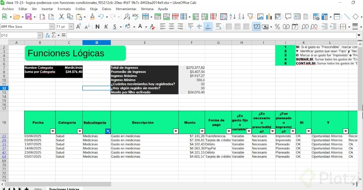Open the Forma de pago filter
This screenshot has height=190, width=363.
229,131
